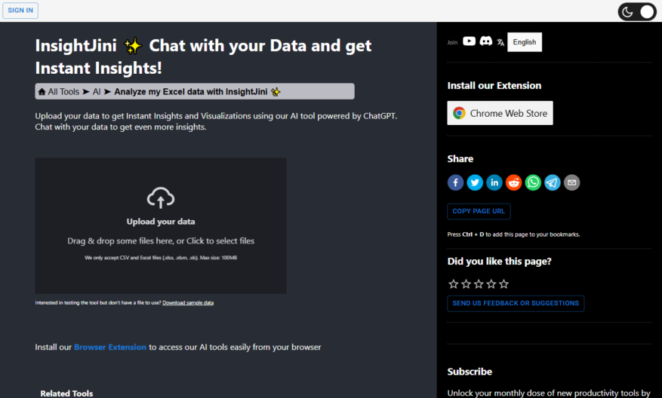Share page on Twitter
Image resolution: width=662 pixels, height=398 pixels.
pyautogui.click(x=475, y=182)
